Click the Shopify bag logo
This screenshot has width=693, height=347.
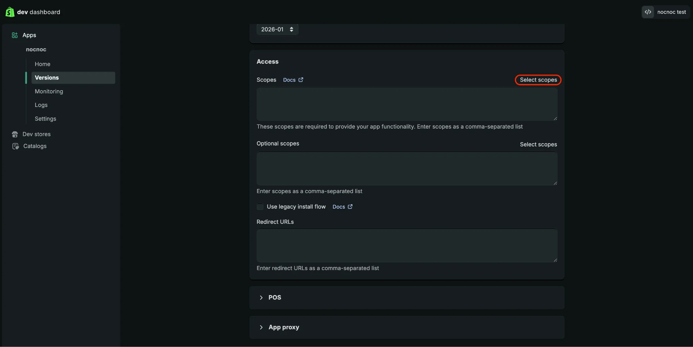tap(10, 12)
